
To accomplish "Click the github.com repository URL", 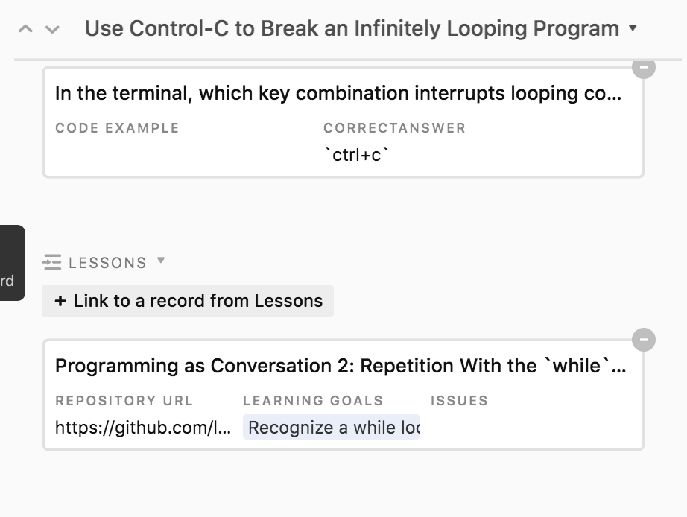I will pos(142,428).
